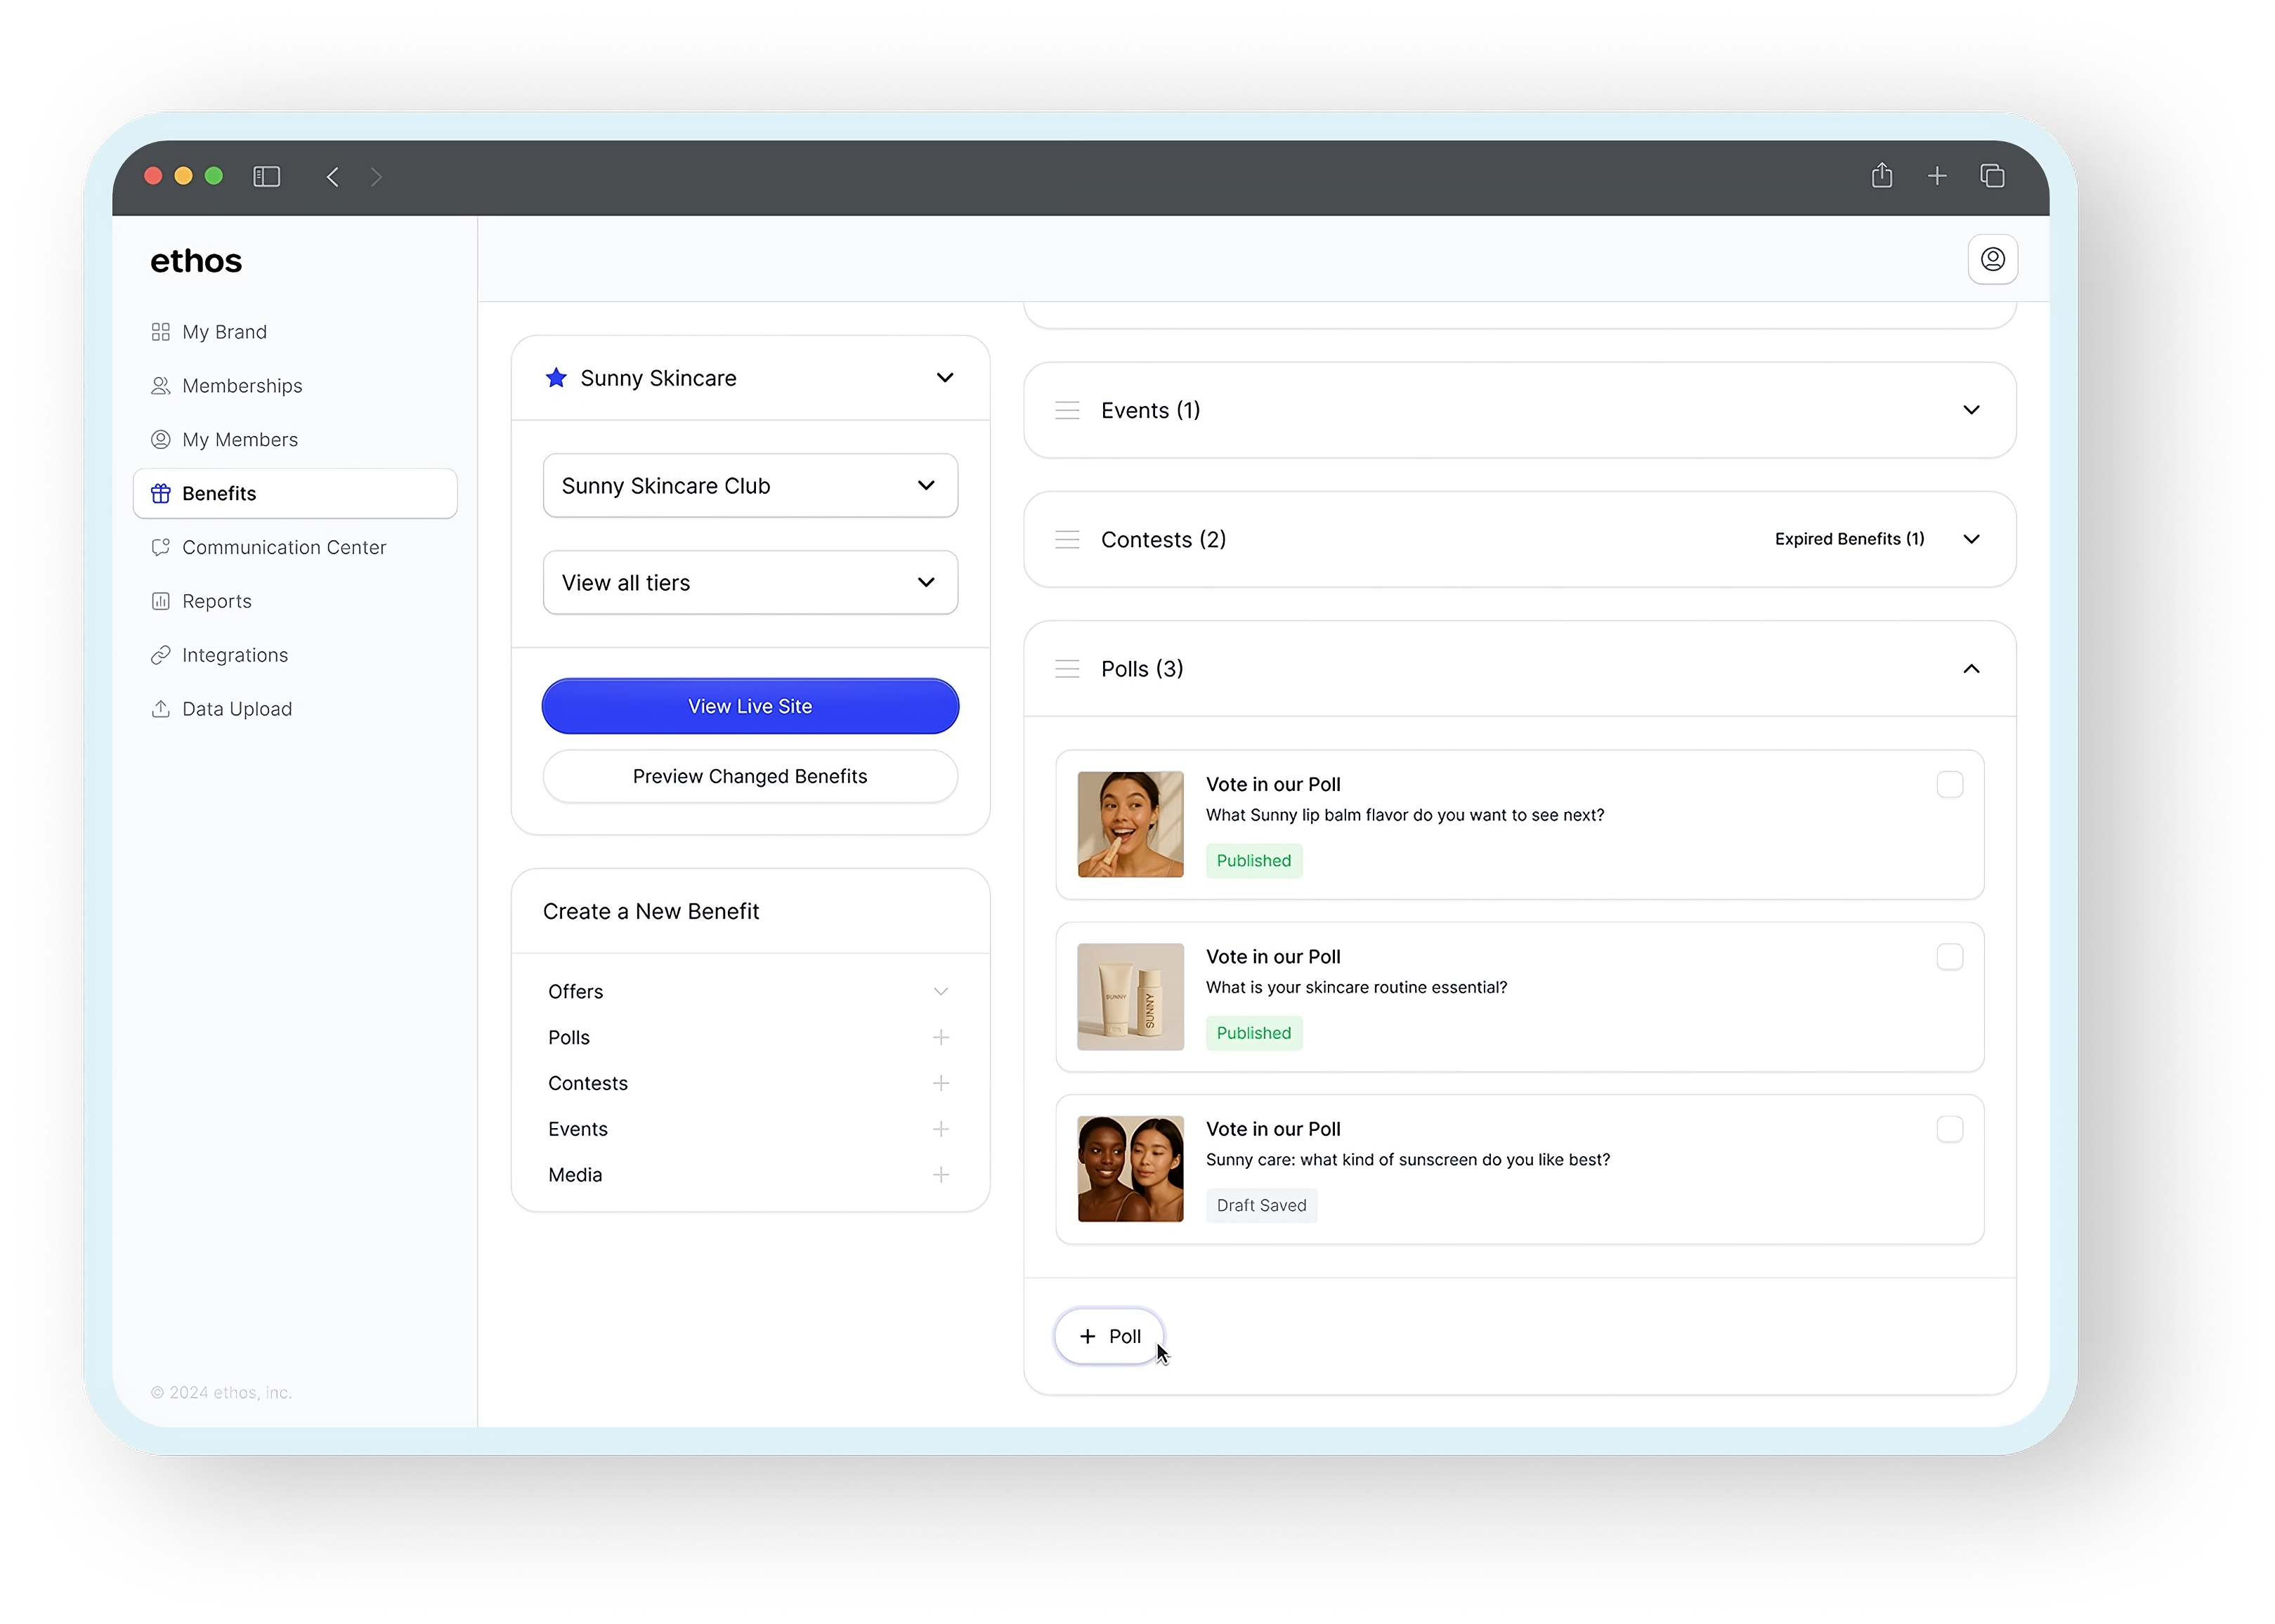The height and width of the screenshot is (1624, 2275).
Task: Click the user profile icon top right
Action: (x=1992, y=260)
